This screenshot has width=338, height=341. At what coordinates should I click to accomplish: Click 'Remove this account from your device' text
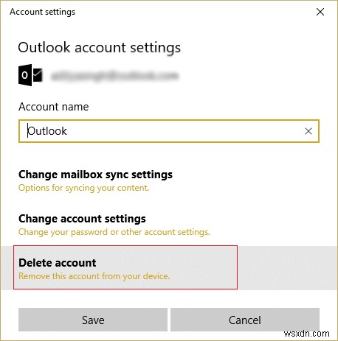tap(94, 276)
